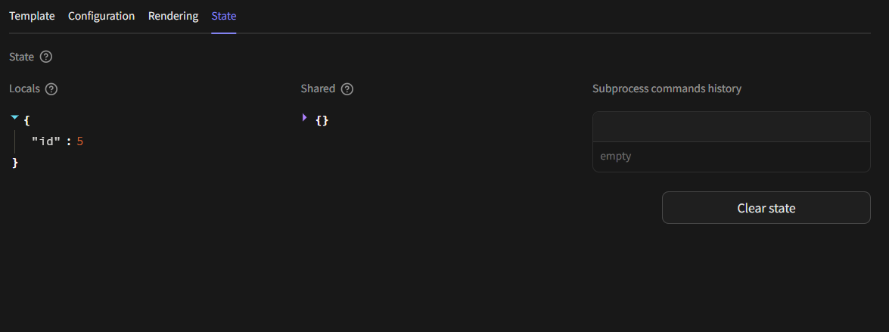This screenshot has height=332, width=889.
Task: Click the Shared section label
Action: click(x=318, y=88)
